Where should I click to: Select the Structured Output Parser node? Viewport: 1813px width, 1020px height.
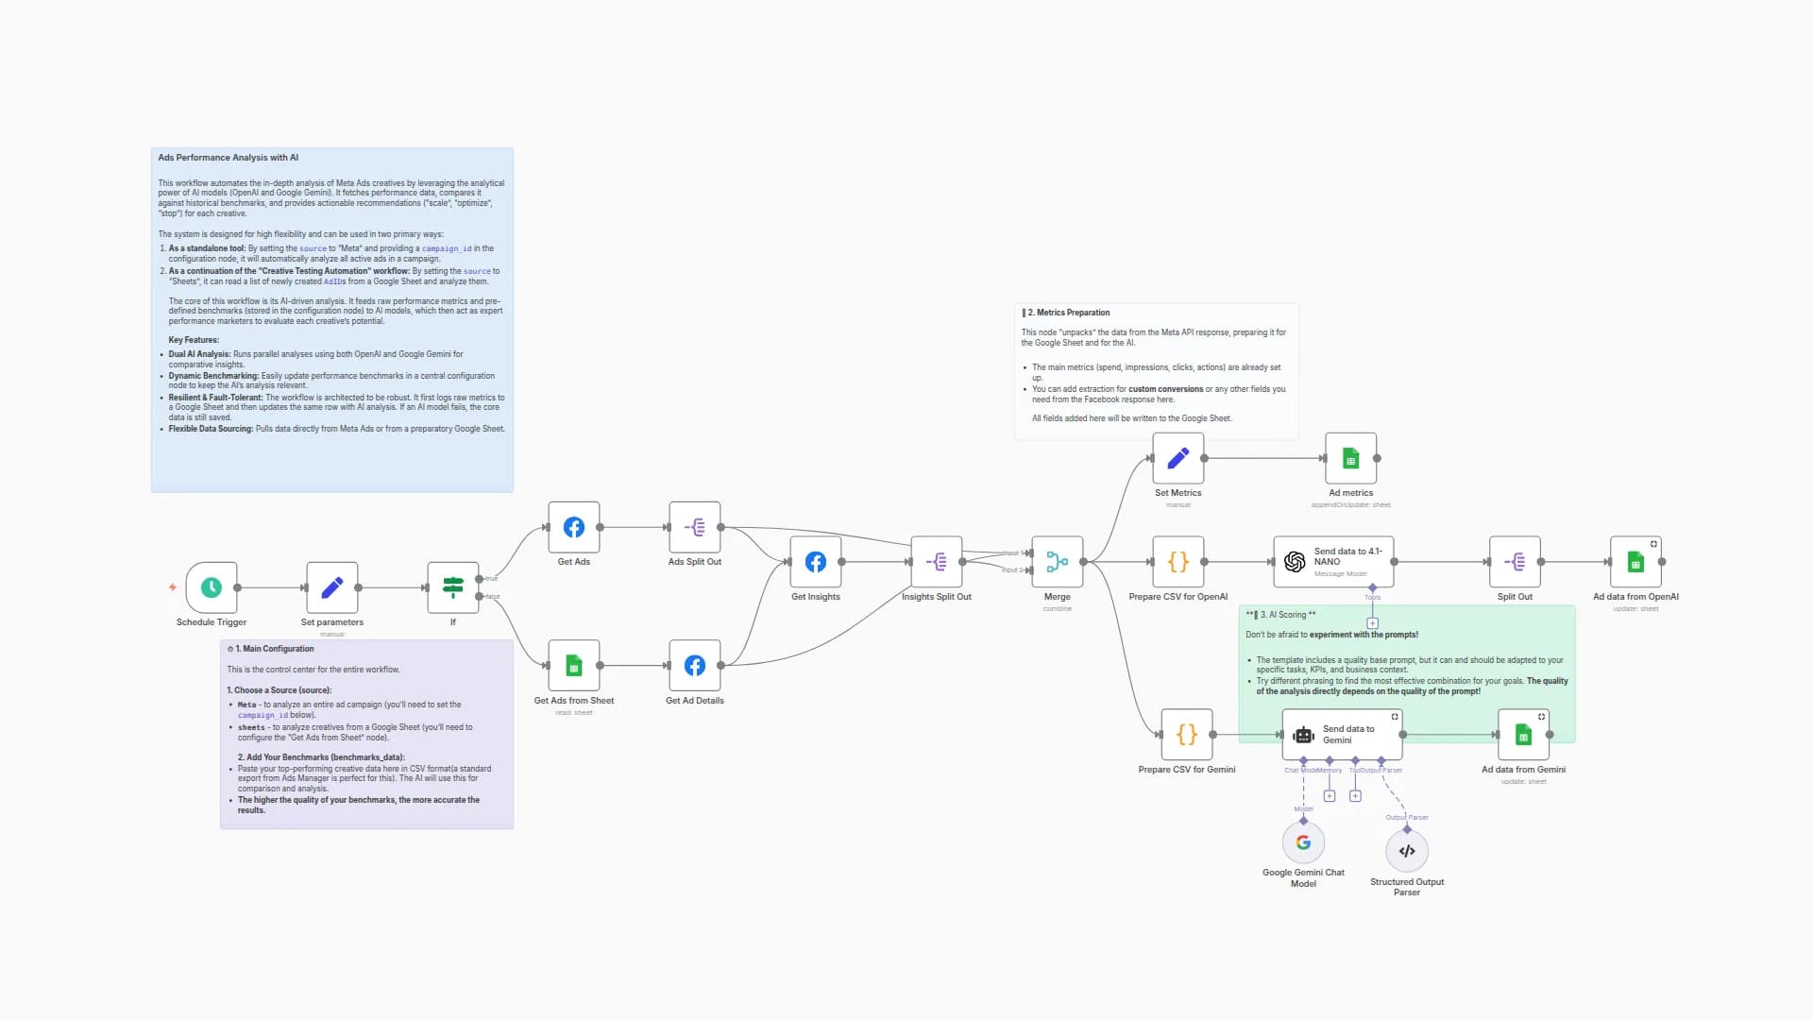1406,849
